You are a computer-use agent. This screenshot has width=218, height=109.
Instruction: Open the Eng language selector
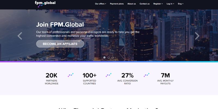[x=181, y=4]
